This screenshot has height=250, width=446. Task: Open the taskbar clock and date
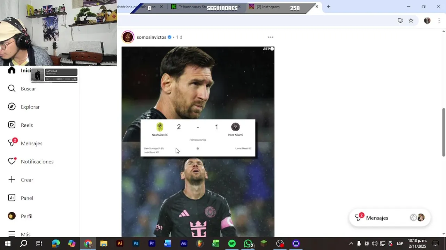pos(417,243)
